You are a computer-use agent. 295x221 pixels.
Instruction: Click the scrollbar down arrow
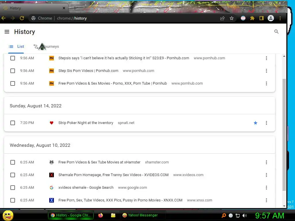[284, 206]
